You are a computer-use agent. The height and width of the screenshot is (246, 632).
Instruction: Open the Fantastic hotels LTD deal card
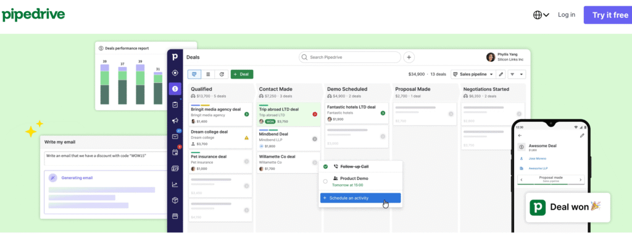[x=357, y=113]
